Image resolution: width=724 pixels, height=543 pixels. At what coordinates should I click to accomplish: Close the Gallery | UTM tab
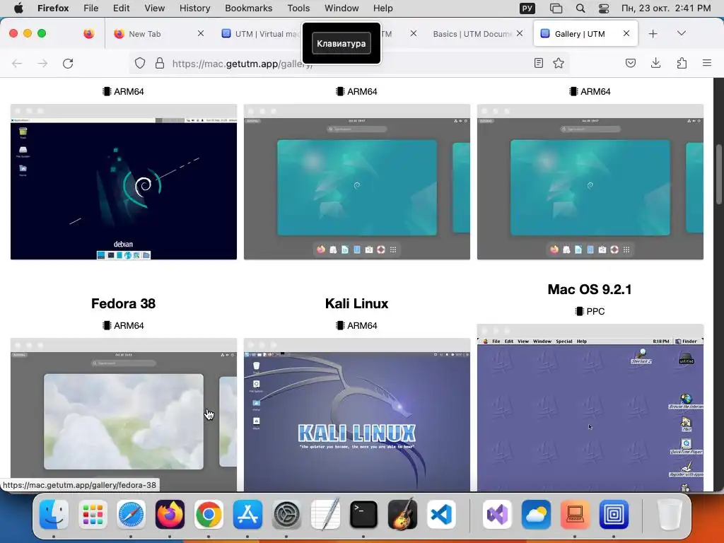tap(626, 33)
